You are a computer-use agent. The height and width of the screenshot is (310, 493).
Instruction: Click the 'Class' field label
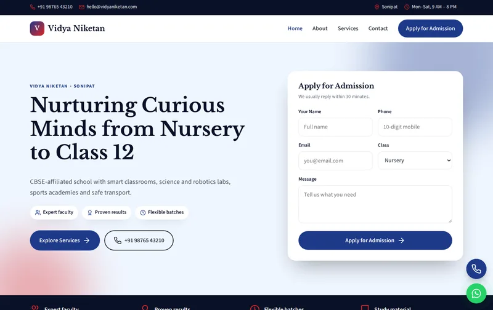point(383,145)
